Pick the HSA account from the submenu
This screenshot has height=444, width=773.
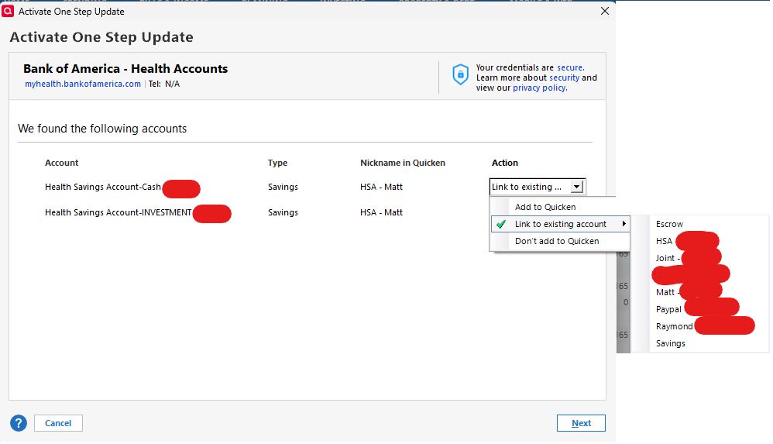pyautogui.click(x=664, y=241)
